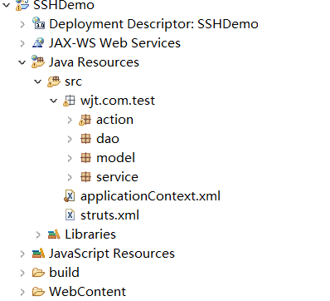The image size is (330, 301).
Task: Click the JavaScript Resources icon
Action: point(38,253)
